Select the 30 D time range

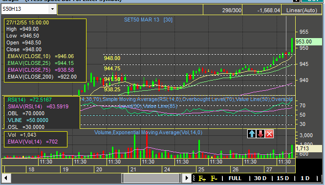click(x=260, y=178)
